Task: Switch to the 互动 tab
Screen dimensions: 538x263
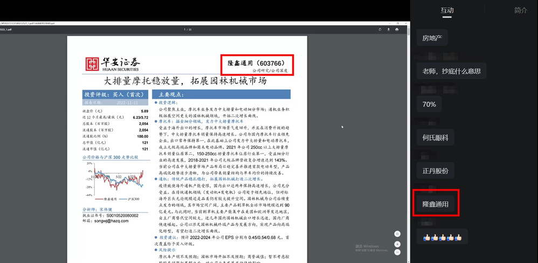Action: pos(447,10)
